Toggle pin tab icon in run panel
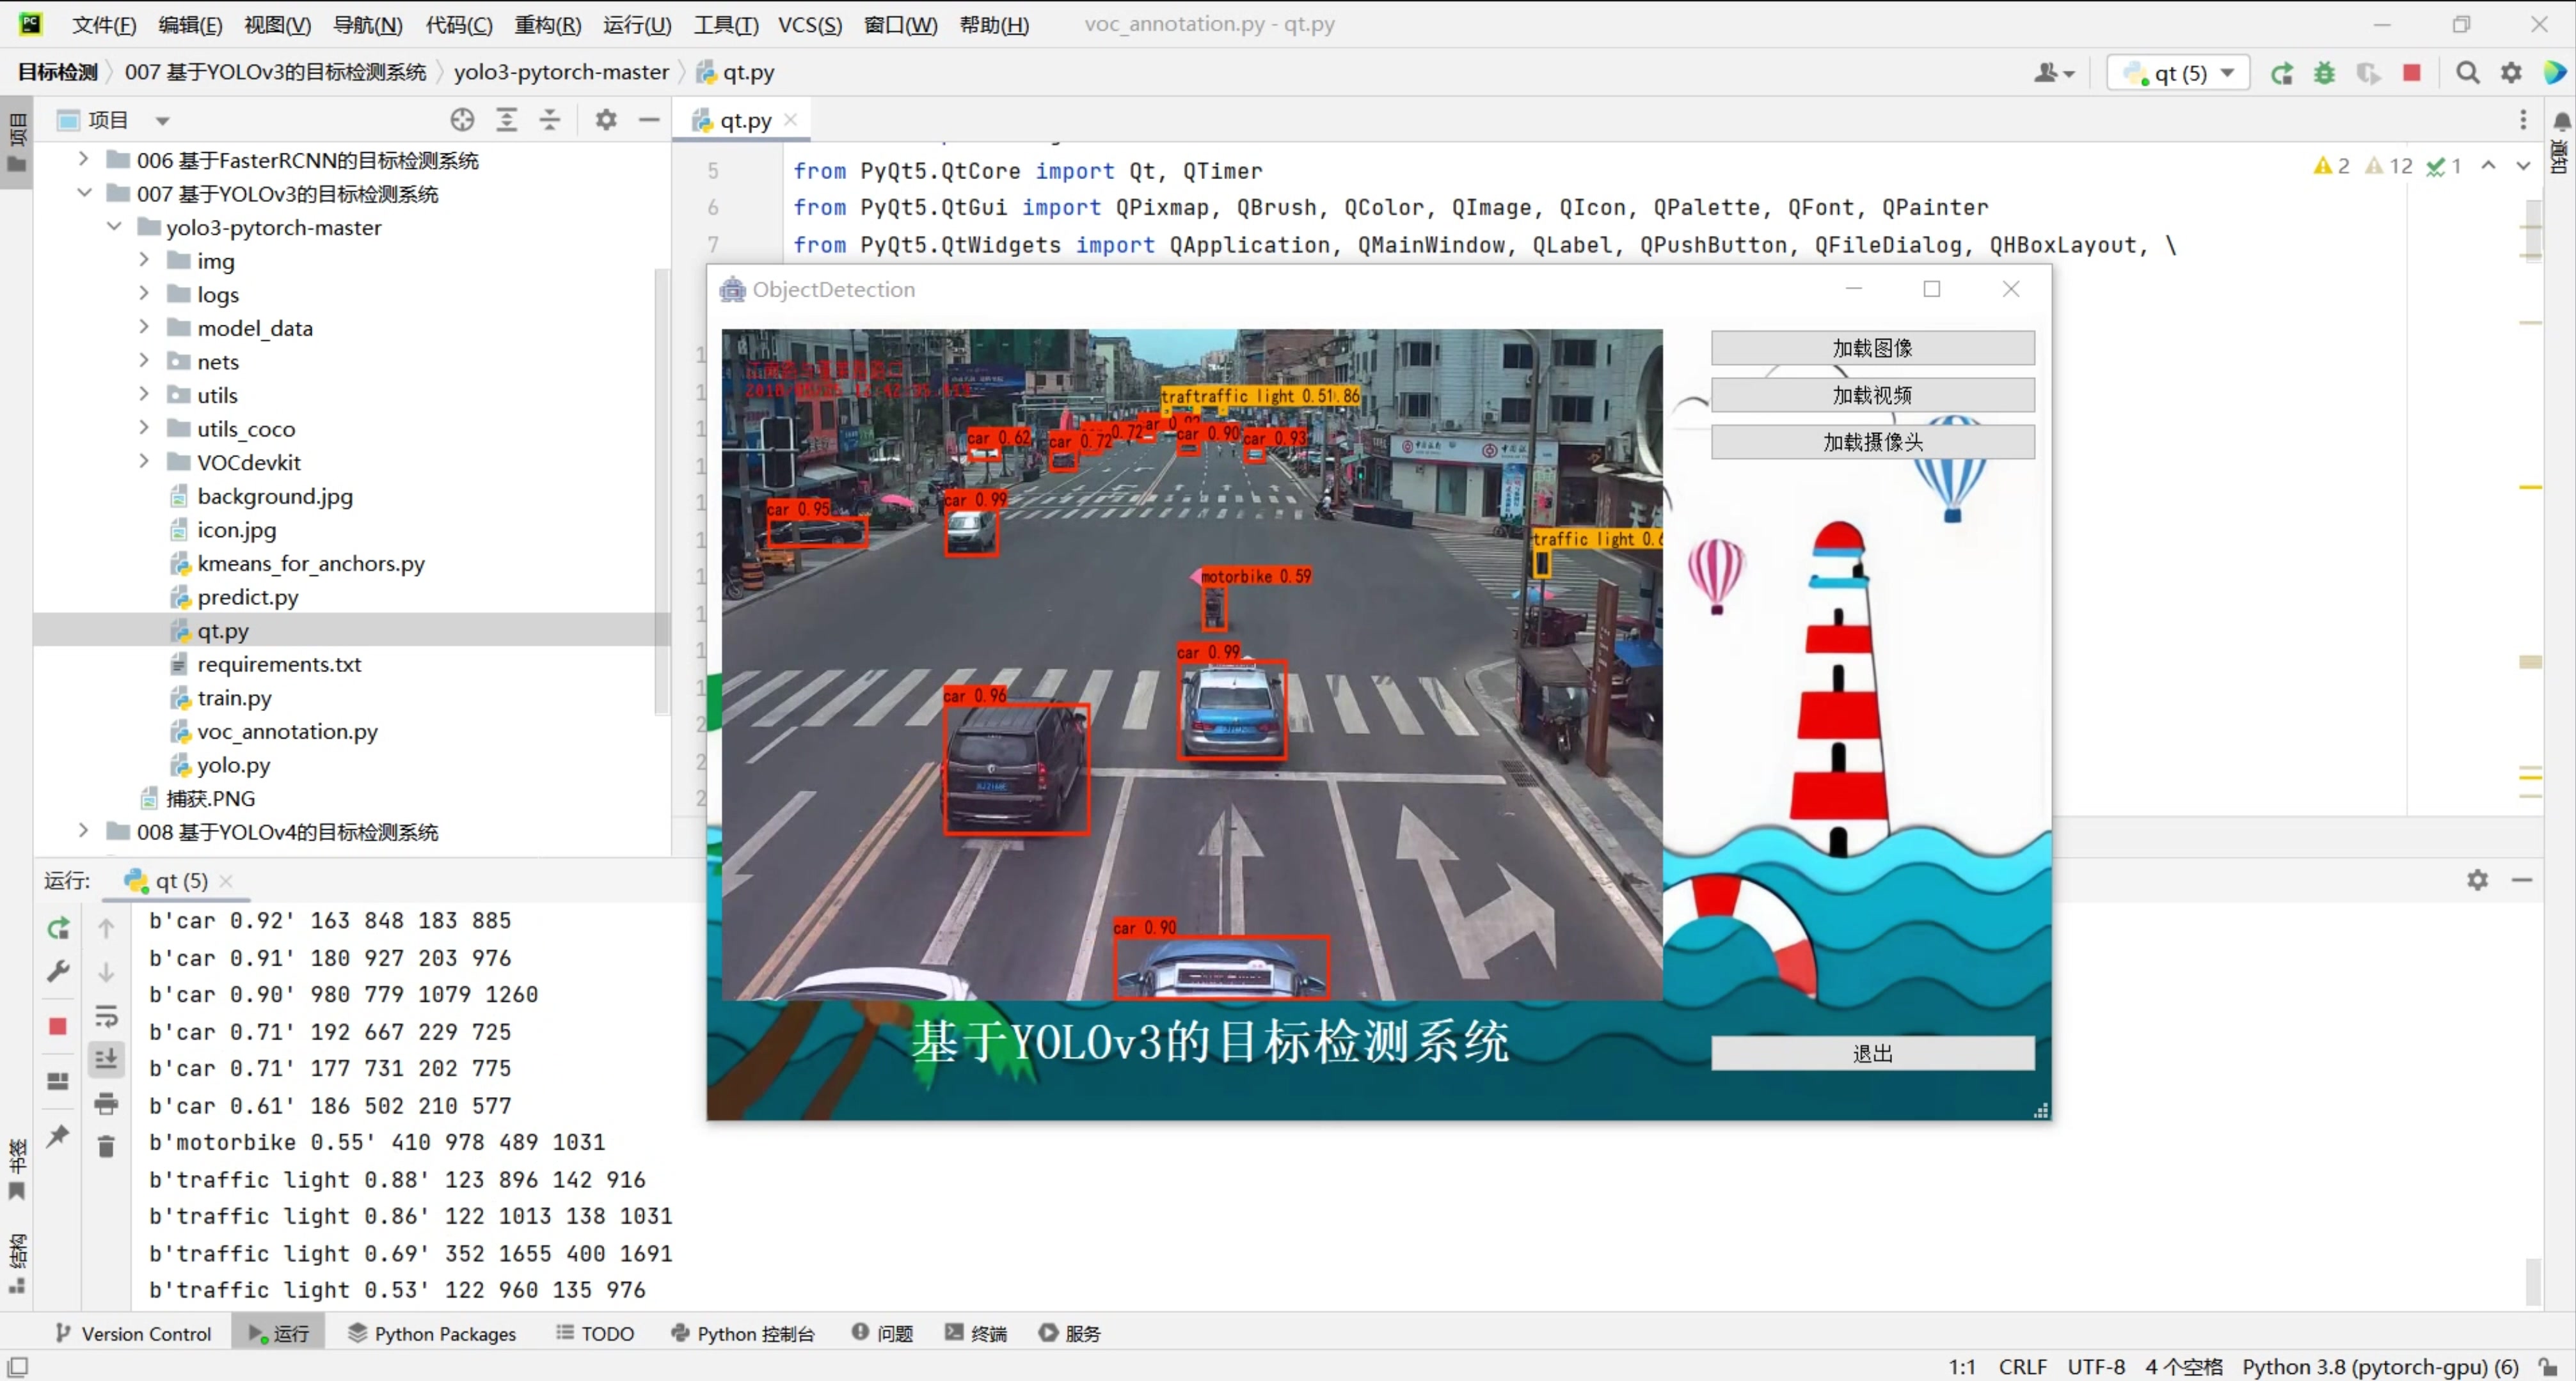Screen dimensions: 2576x1381 [x=58, y=1136]
